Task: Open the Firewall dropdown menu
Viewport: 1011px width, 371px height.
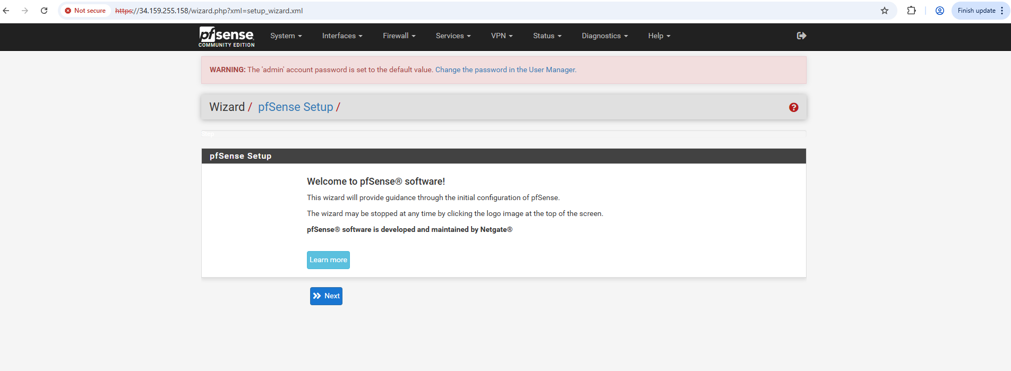Action: coord(399,36)
